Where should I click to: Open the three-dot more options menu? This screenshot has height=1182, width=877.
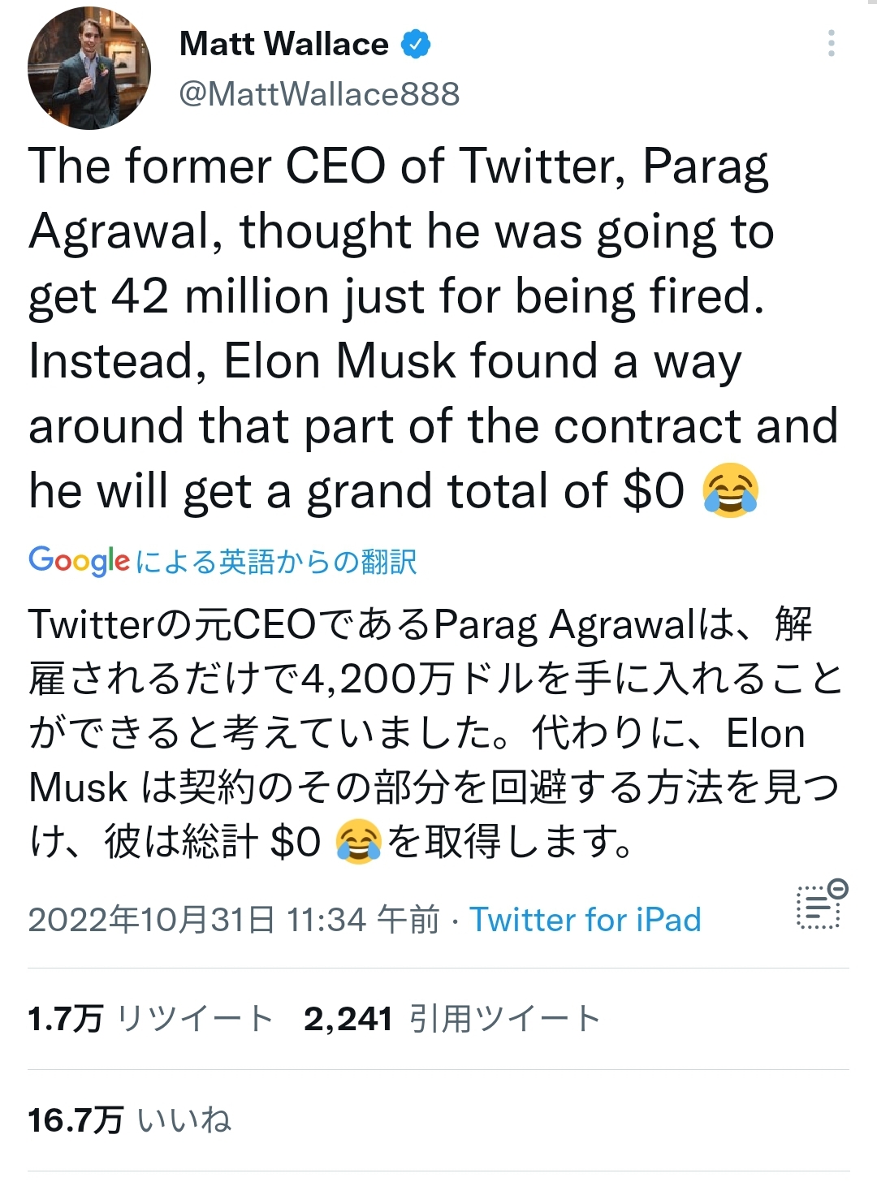click(831, 44)
